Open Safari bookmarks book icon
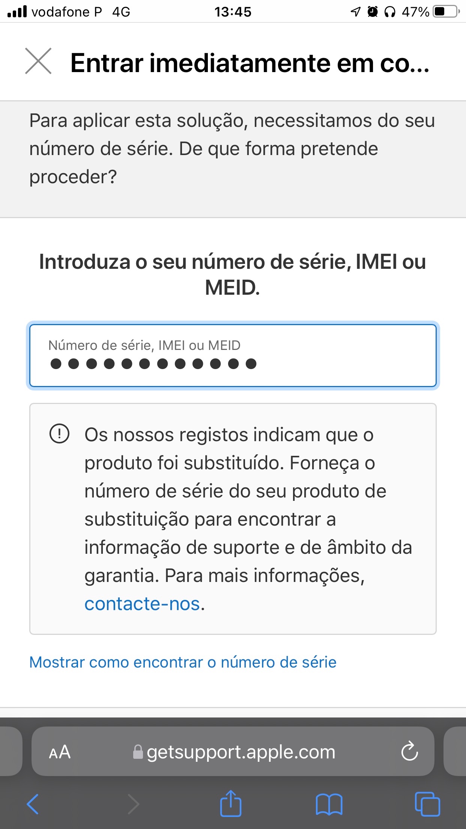Image resolution: width=466 pixels, height=829 pixels. tap(329, 804)
